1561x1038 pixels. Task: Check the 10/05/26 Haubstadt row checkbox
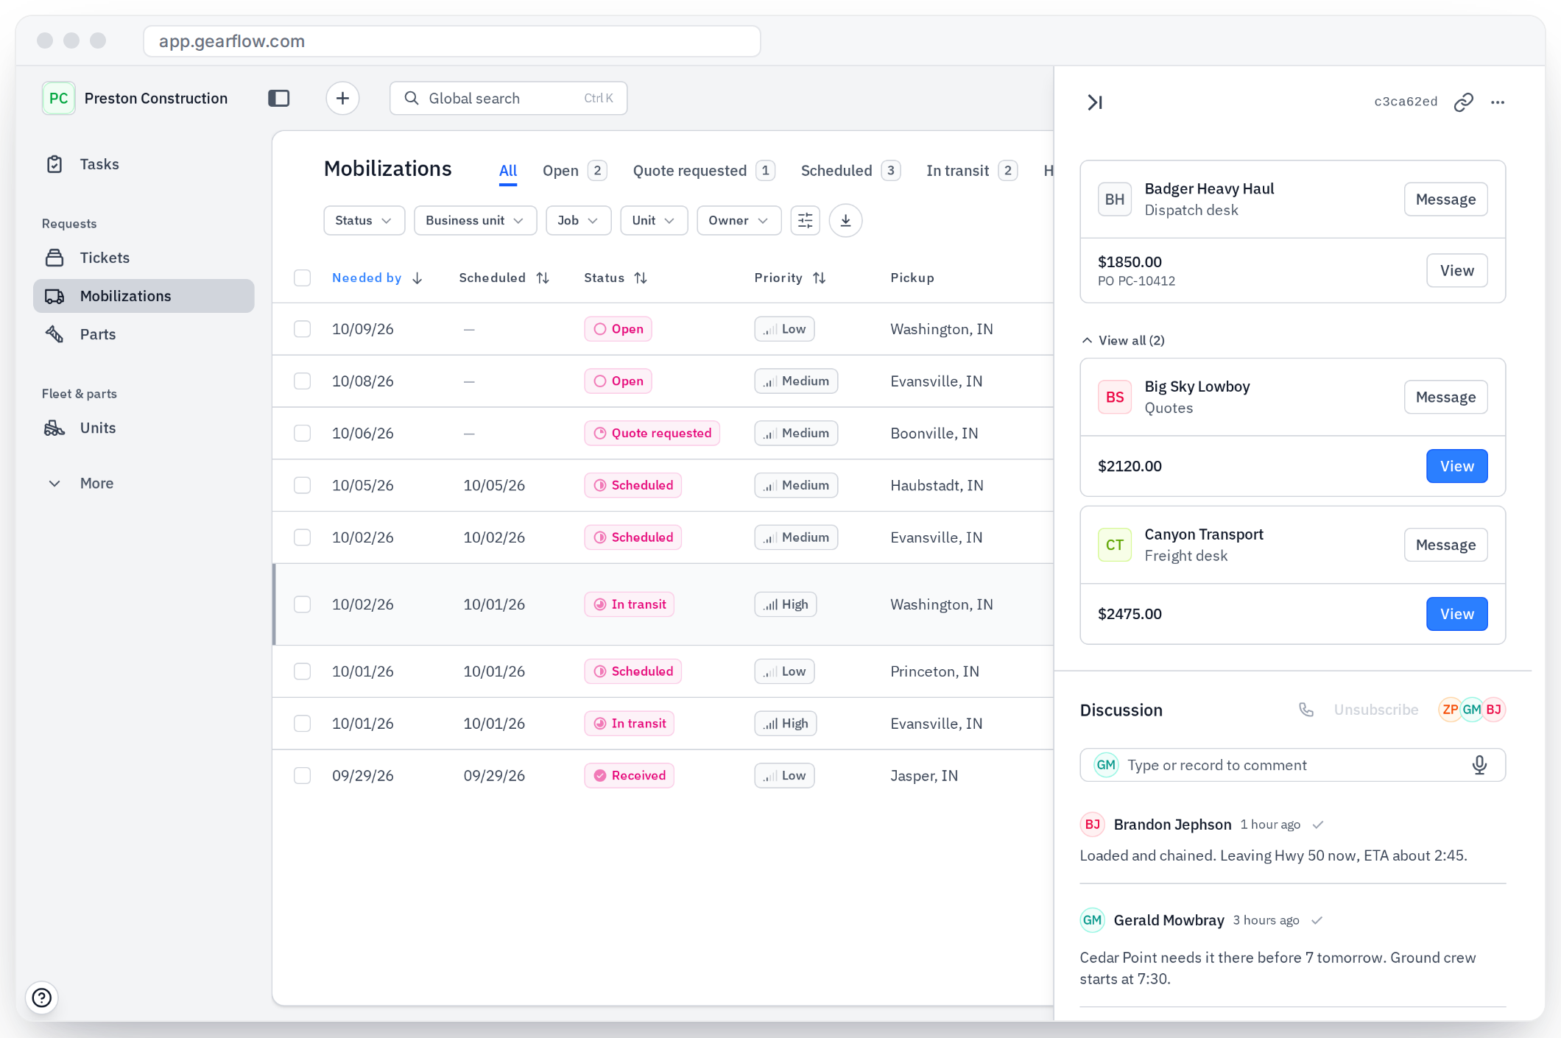pos(302,485)
